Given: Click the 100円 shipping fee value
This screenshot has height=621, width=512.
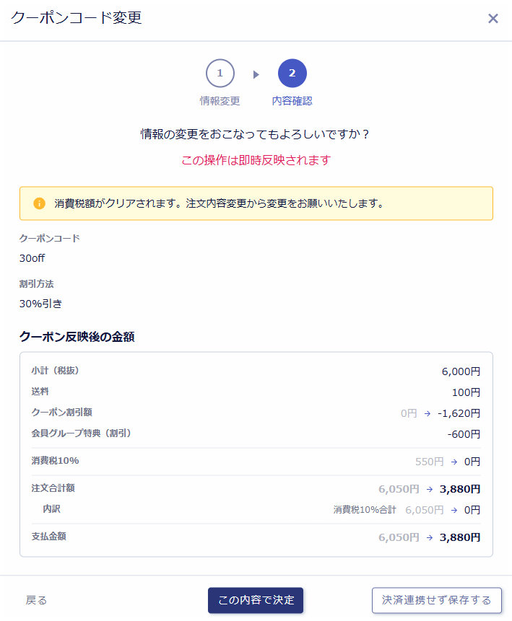Looking at the screenshot, I should point(466,392).
